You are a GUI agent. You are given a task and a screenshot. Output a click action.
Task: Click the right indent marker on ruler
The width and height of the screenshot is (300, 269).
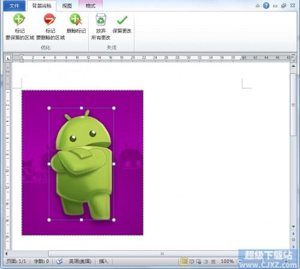tap(242, 58)
